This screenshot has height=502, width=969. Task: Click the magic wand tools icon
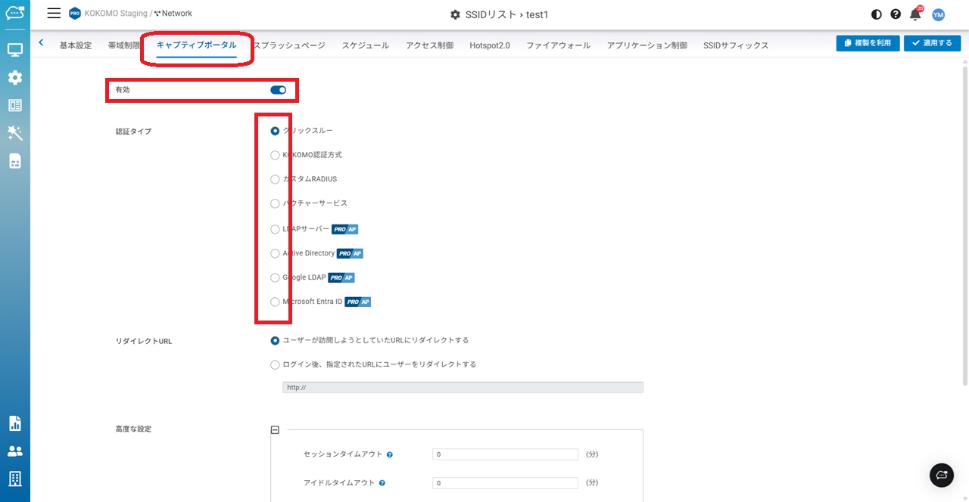pos(15,133)
